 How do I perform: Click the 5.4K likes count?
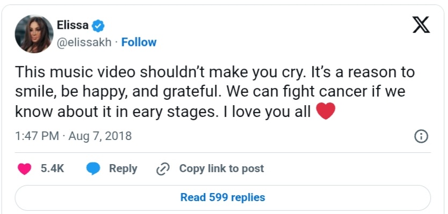click(52, 168)
